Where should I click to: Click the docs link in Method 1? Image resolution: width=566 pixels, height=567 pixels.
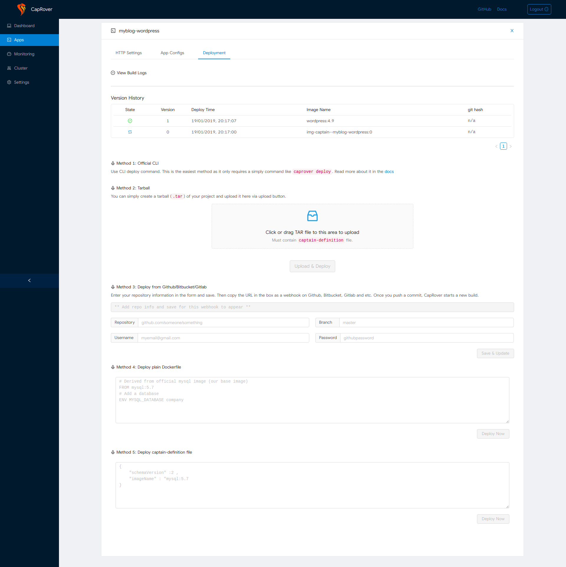pyautogui.click(x=390, y=172)
